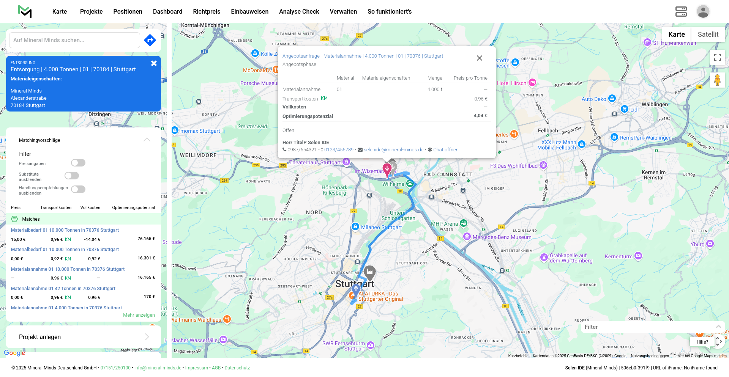Viewport: 729px width, 377px height.
Task: Open the Dashboard menu item
Action: [x=167, y=12]
